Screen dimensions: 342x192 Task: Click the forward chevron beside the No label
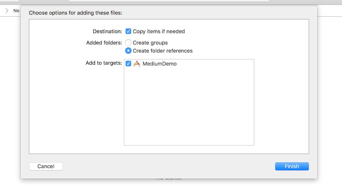pos(7,11)
